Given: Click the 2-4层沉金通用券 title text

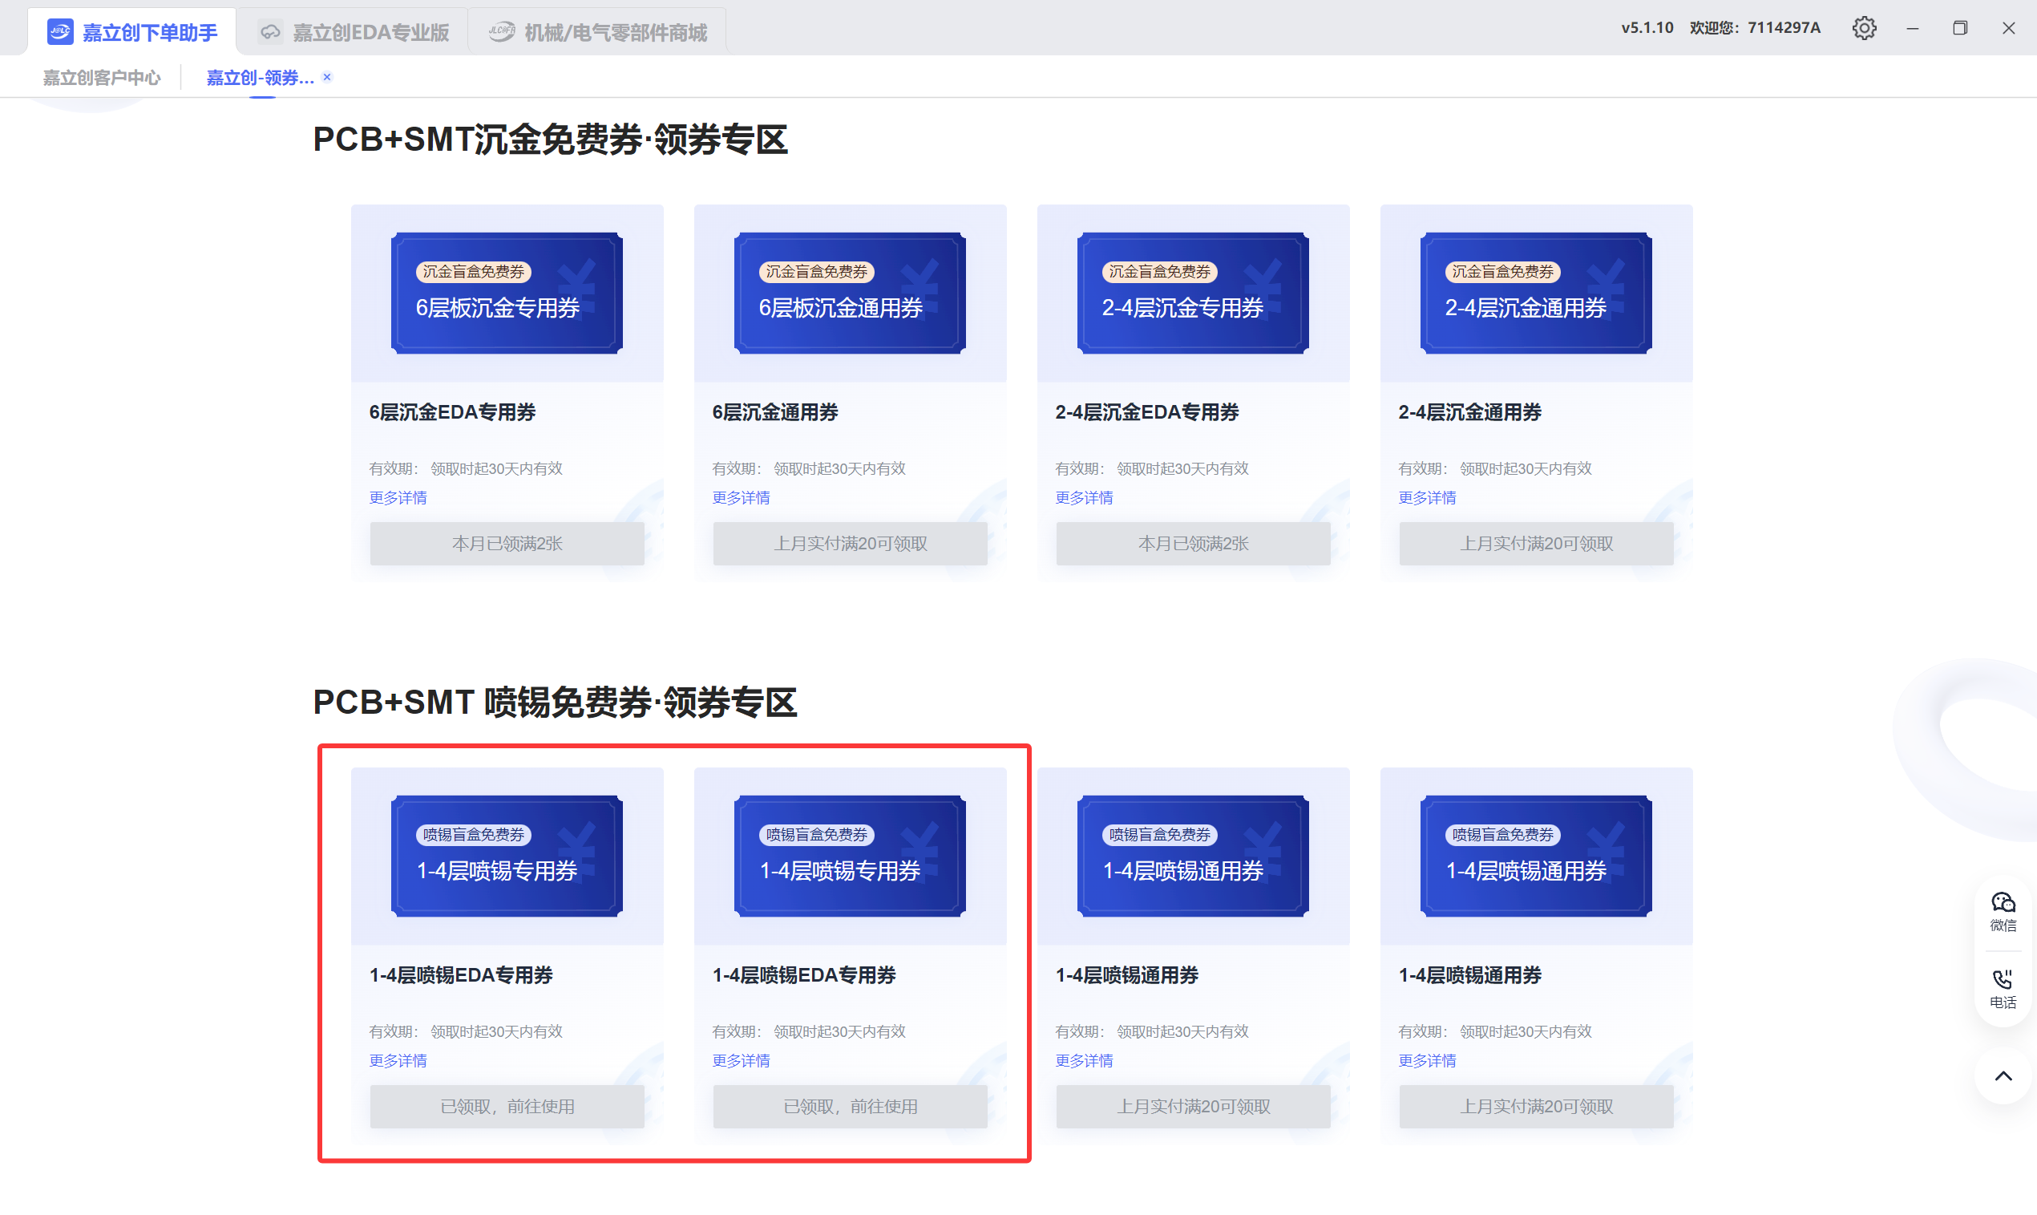Looking at the screenshot, I should (x=1469, y=412).
